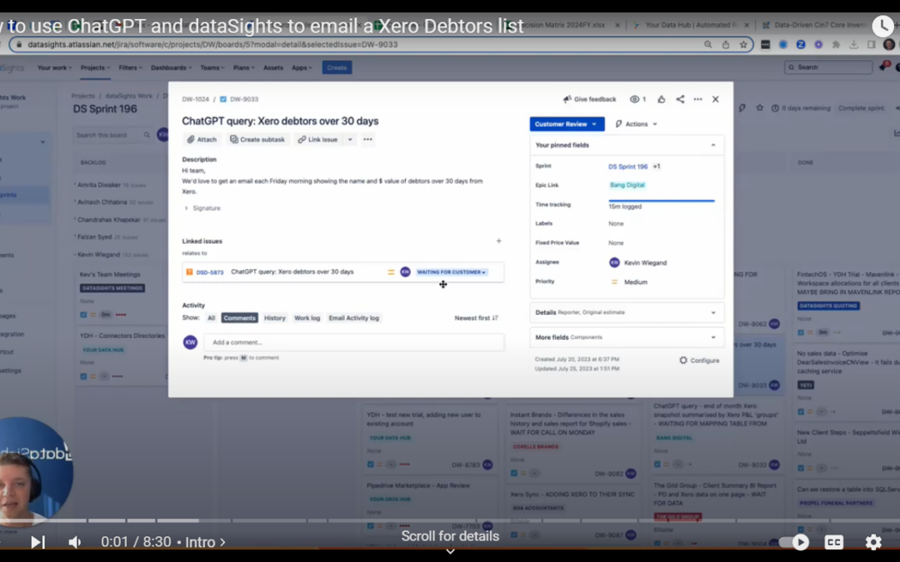900x562 pixels.
Task: Open the Plans menu
Action: 244,67
